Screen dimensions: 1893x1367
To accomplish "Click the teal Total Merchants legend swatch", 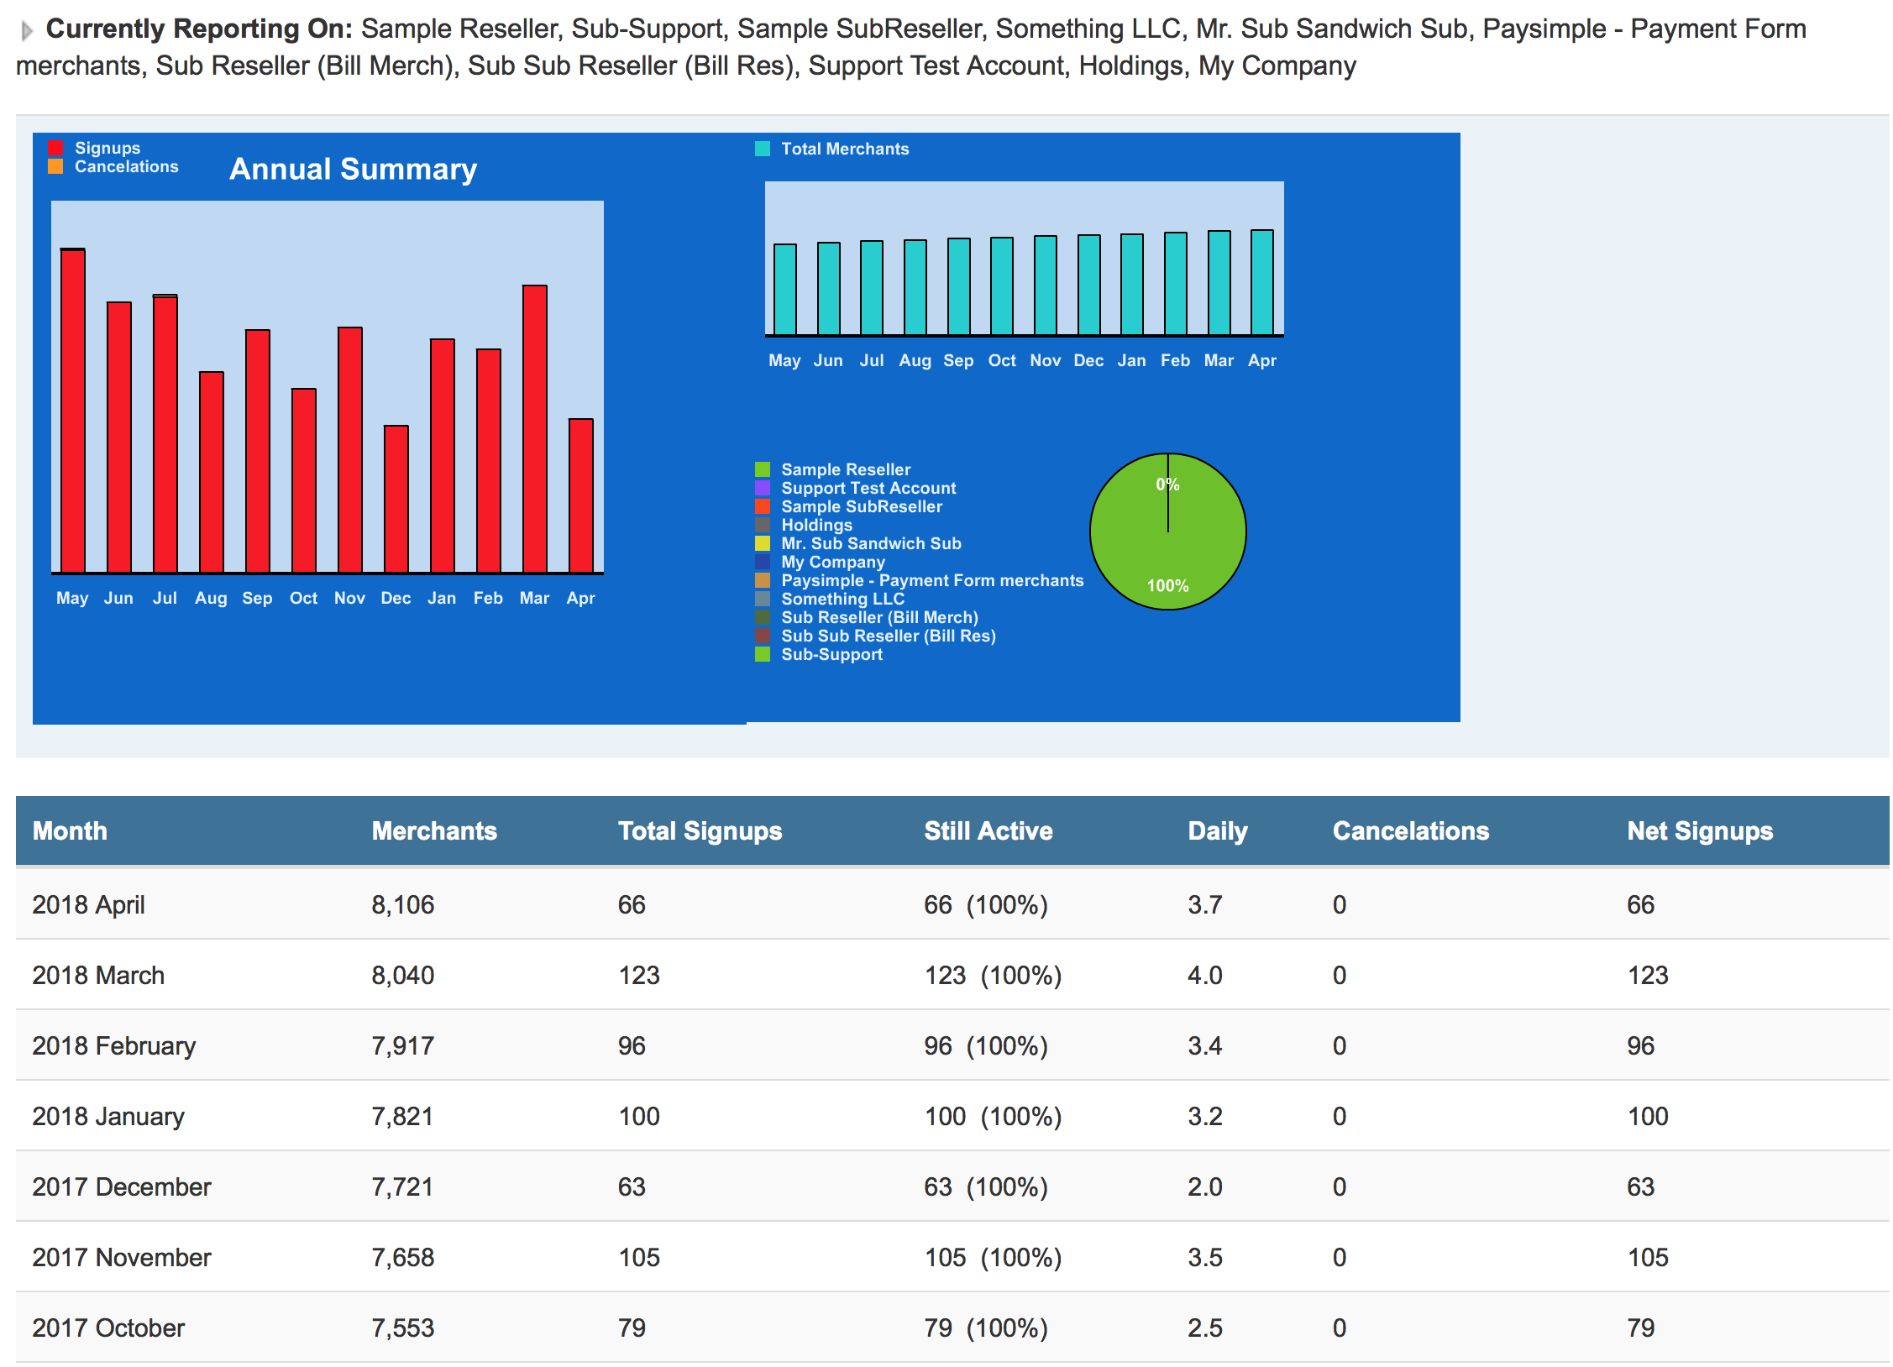I will point(763,149).
